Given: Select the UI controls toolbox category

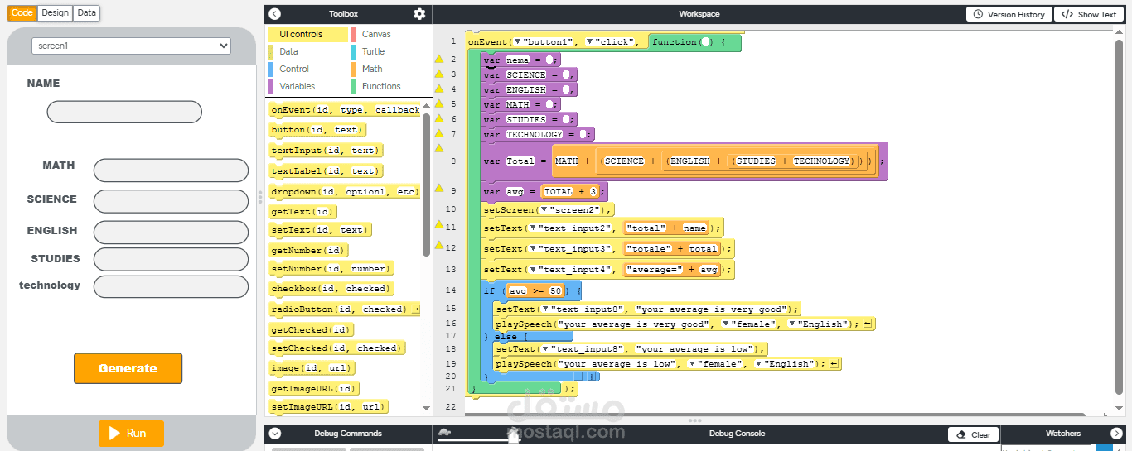Looking at the screenshot, I should [x=307, y=35].
